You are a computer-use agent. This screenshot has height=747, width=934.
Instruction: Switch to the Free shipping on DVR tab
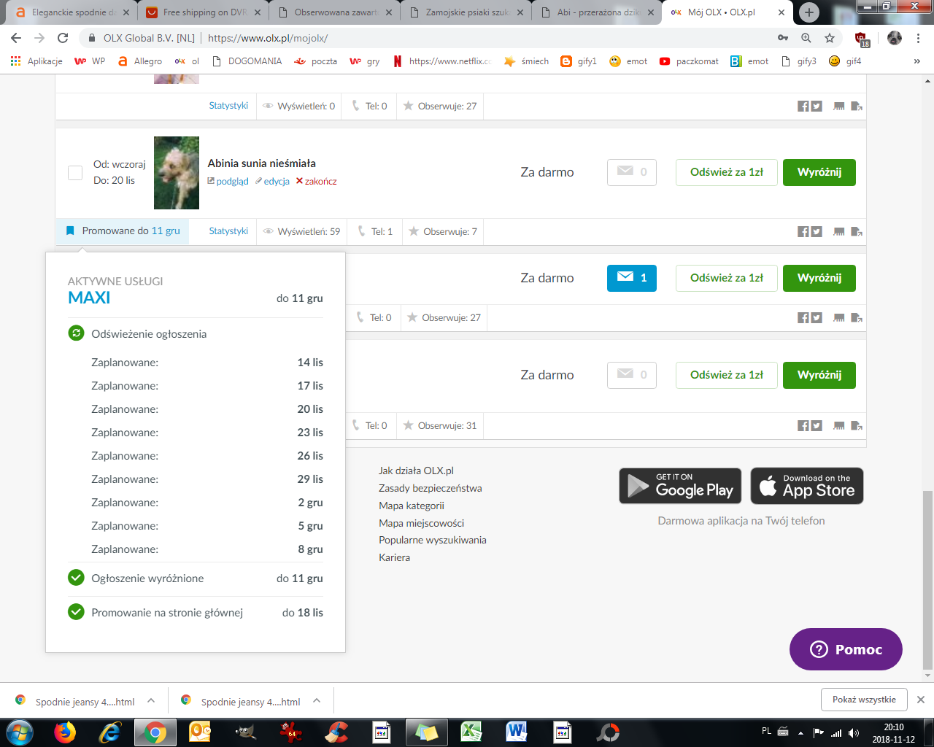pyautogui.click(x=204, y=12)
